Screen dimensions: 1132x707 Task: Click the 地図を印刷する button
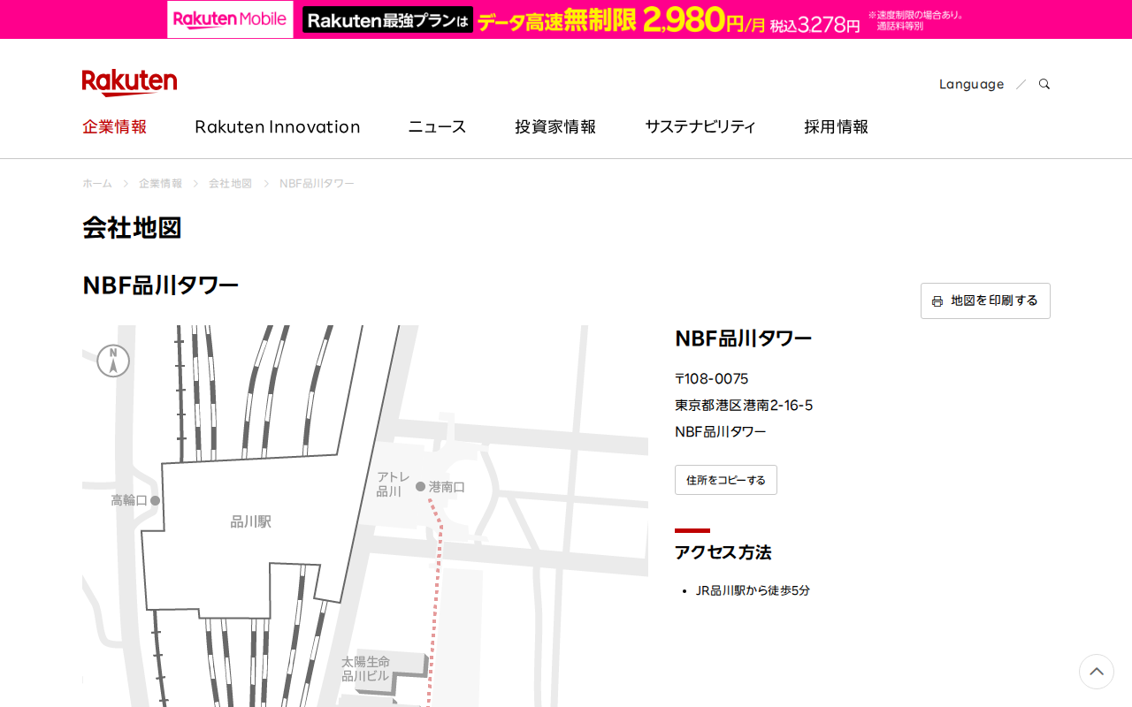[x=985, y=300]
